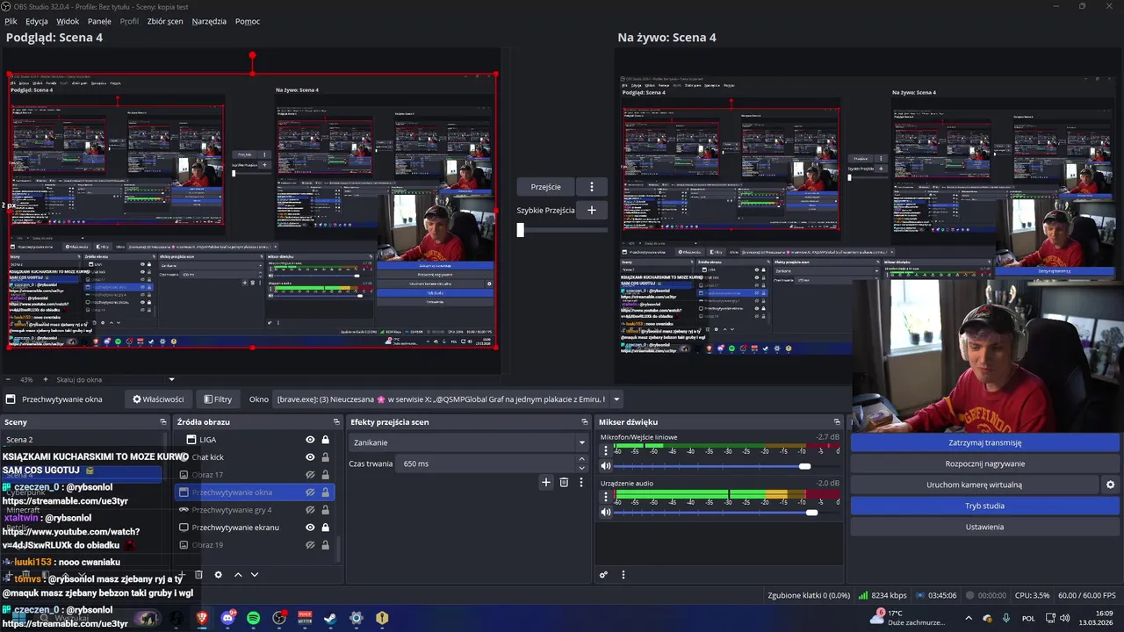
Task: Delete the scene transition with trash icon
Action: coord(564,482)
